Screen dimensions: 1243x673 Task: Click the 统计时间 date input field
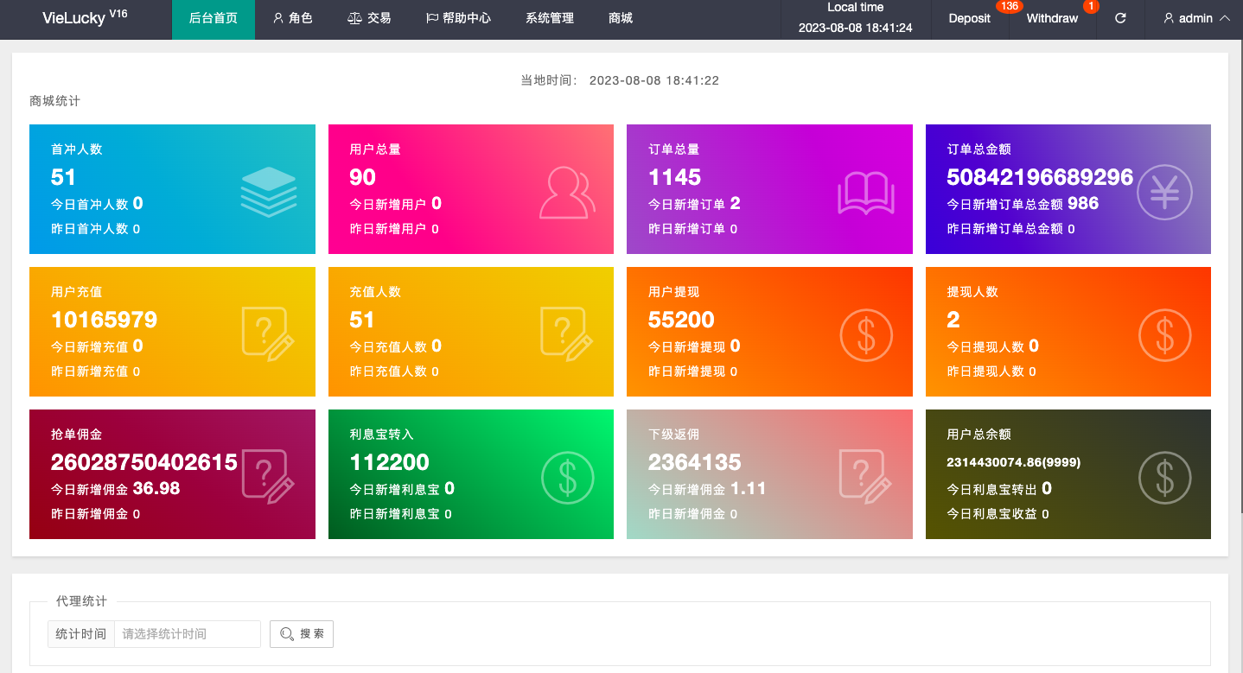(x=187, y=634)
